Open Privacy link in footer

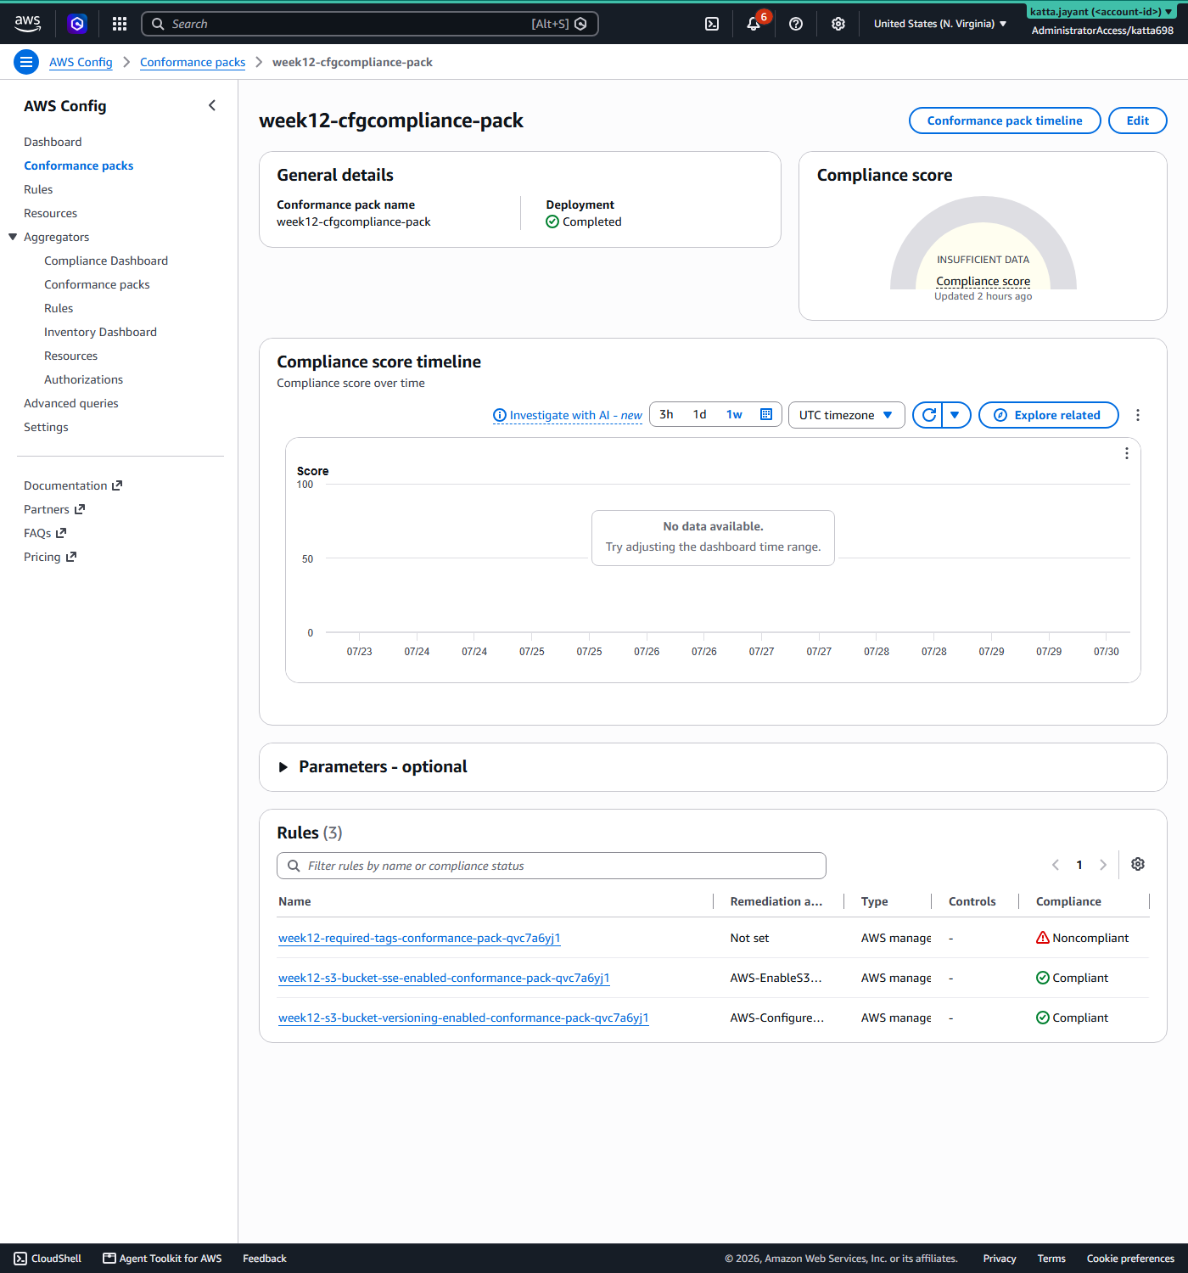[1000, 1259]
